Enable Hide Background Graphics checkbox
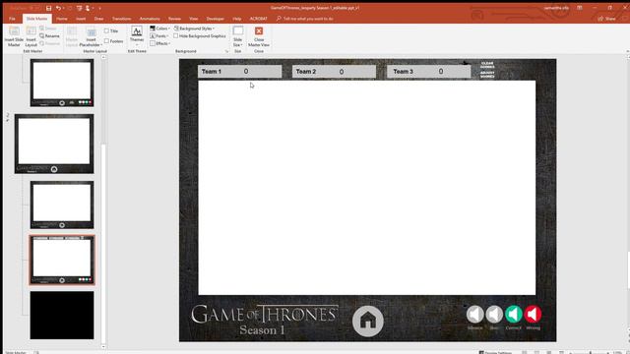Screen dimensions: 630x354 point(176,36)
